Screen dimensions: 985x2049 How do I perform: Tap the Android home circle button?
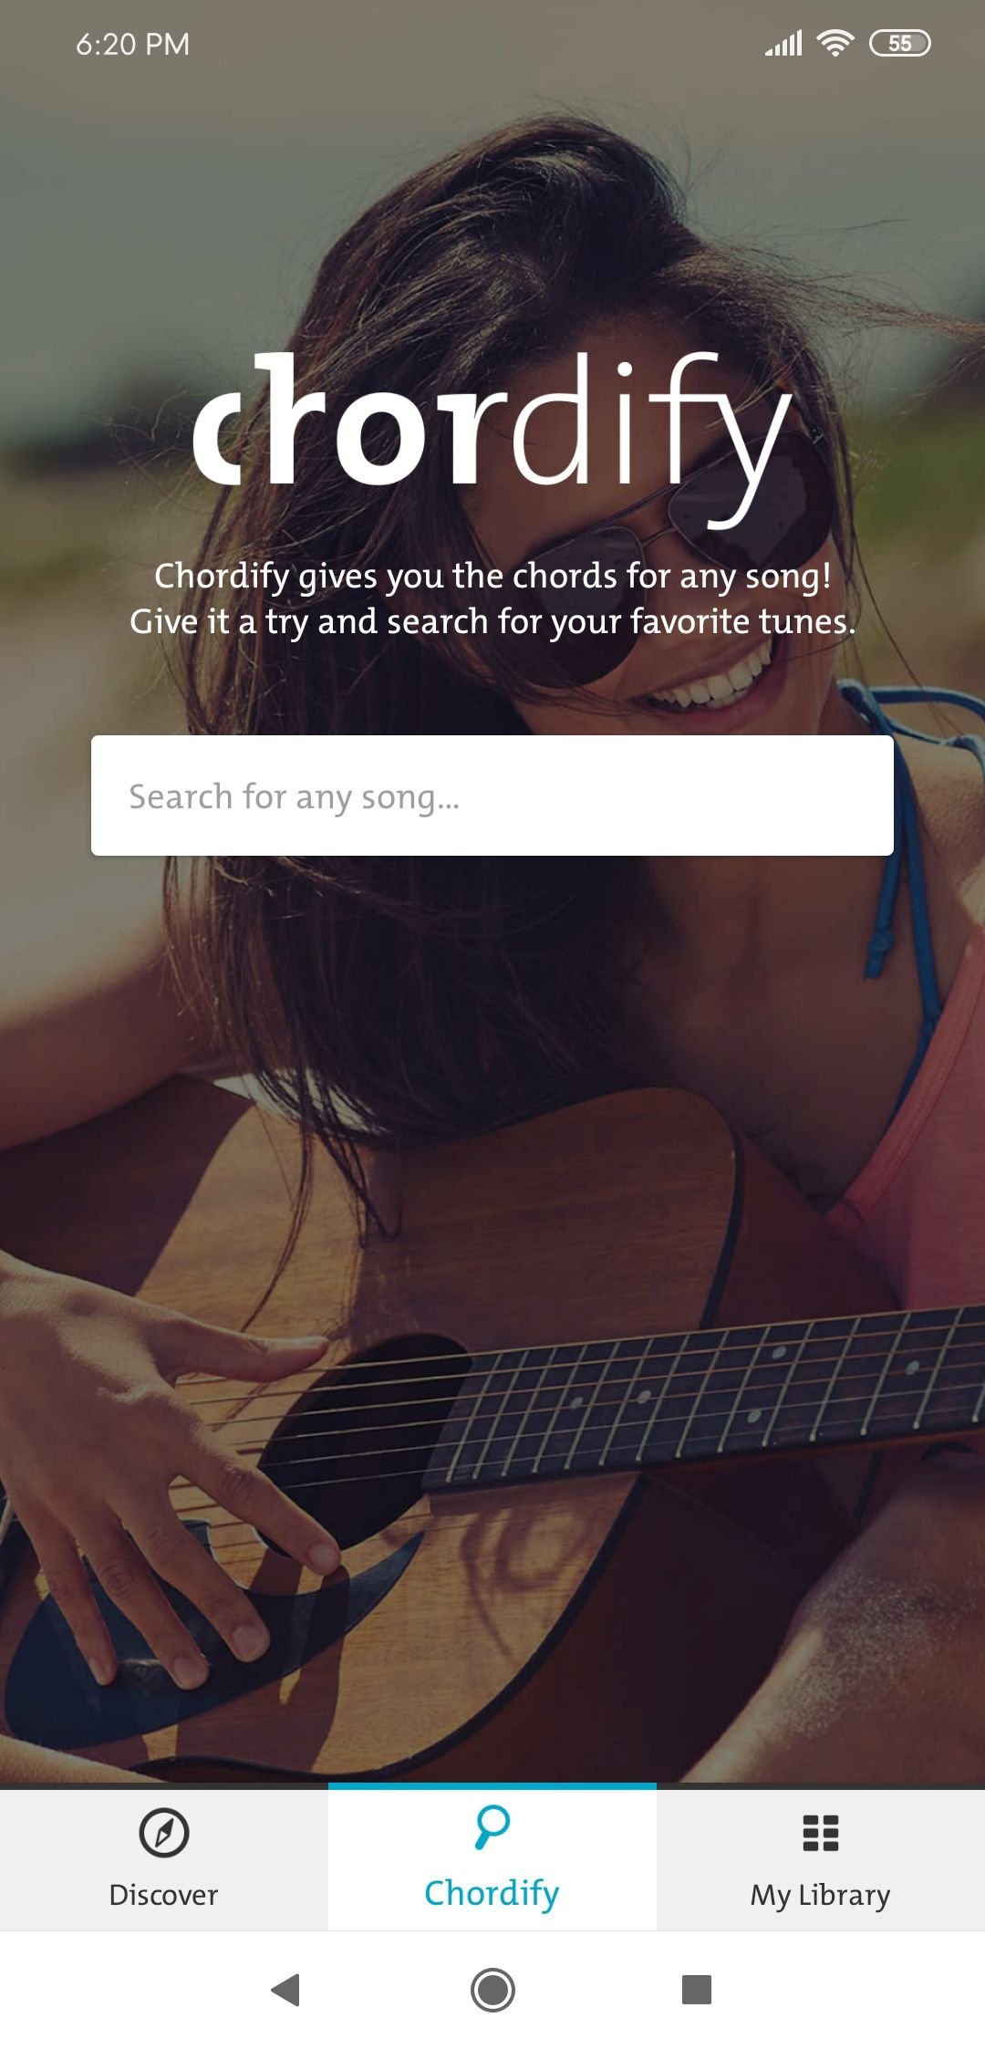(x=493, y=1989)
